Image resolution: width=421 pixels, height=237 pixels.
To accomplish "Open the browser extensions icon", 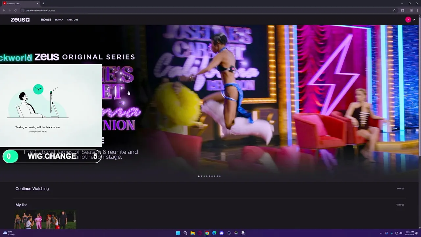I will 403,10.
